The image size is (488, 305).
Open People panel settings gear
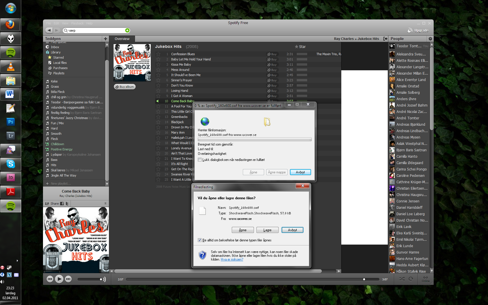pos(430,39)
